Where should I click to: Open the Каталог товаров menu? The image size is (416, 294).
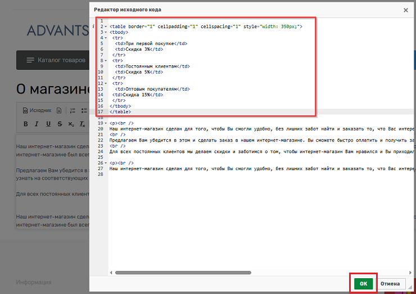[55, 60]
